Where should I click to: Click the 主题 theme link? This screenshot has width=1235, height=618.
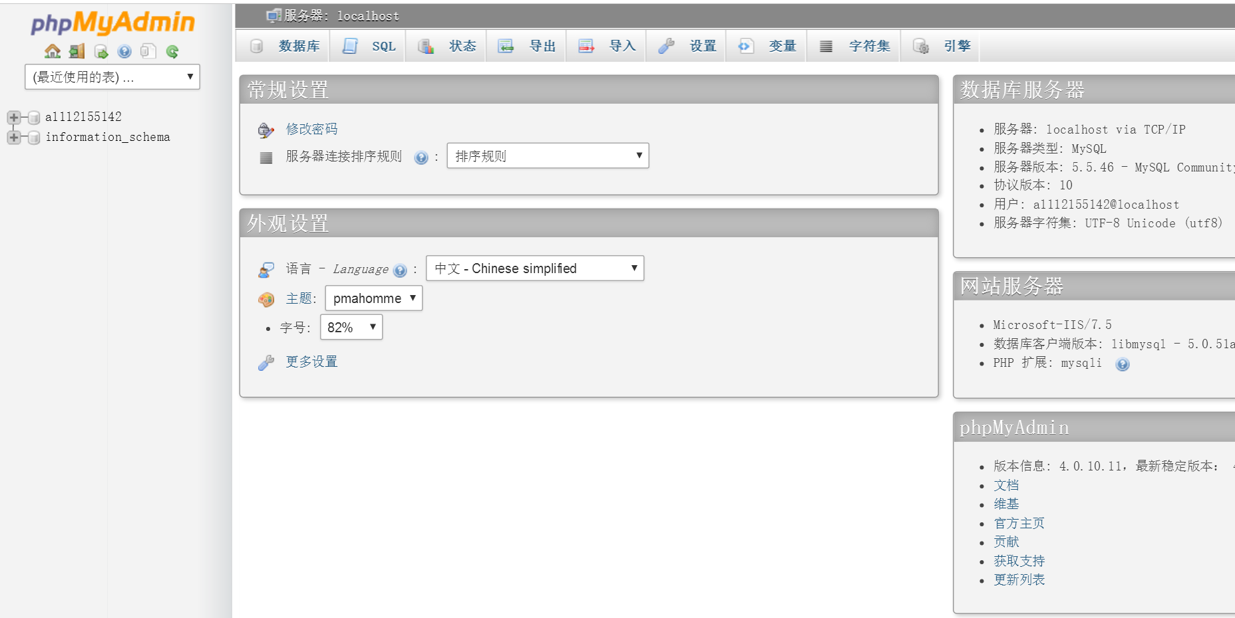coord(299,298)
